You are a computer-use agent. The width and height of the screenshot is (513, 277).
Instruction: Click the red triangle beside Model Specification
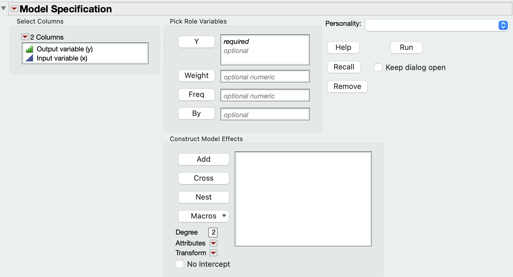[x=14, y=9]
